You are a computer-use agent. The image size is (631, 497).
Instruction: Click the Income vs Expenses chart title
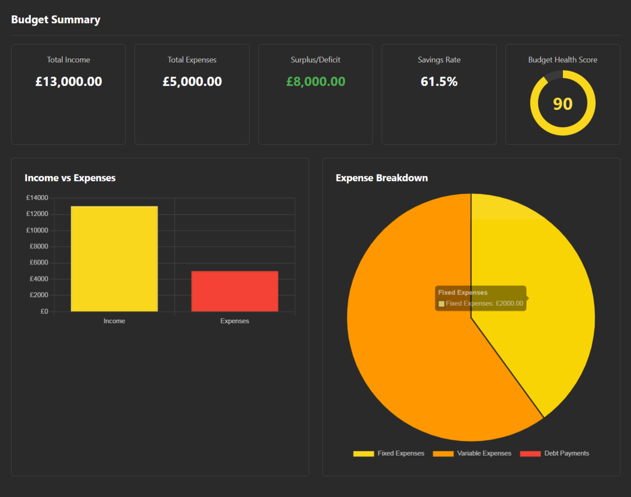70,178
